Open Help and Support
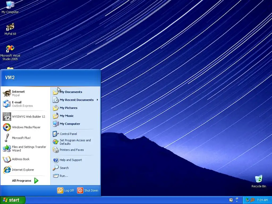 [x=76, y=160]
